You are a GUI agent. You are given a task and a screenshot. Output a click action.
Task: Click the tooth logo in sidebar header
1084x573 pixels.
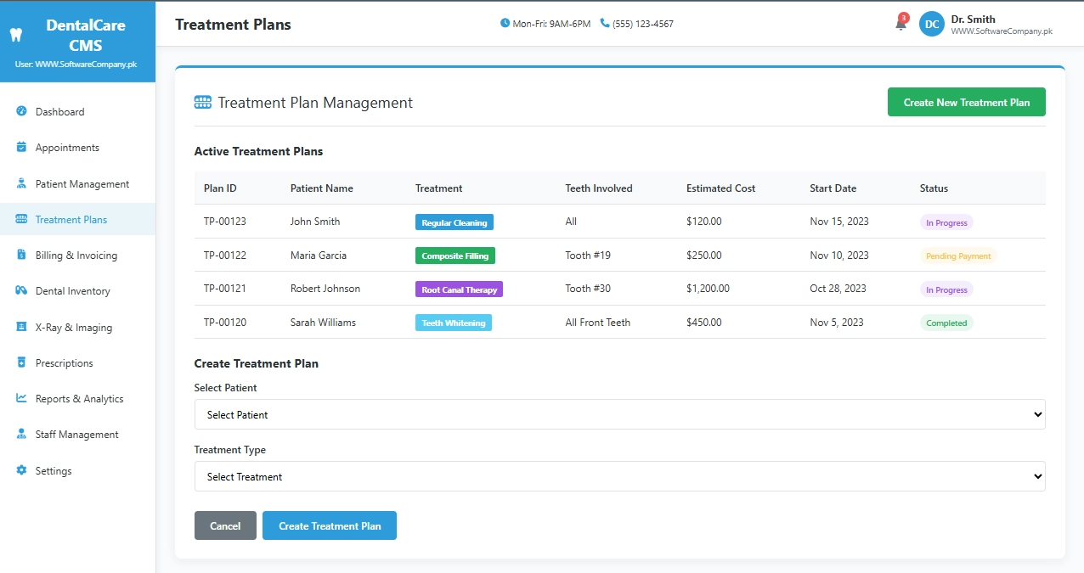pyautogui.click(x=14, y=36)
